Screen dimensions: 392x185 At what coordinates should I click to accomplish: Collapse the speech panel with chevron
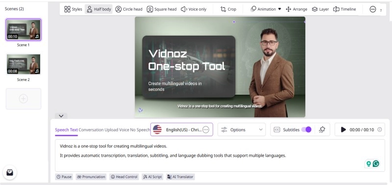tap(61, 116)
